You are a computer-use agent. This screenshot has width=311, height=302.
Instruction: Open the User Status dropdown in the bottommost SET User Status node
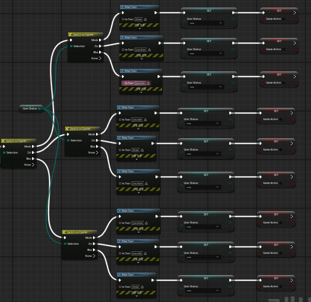pyautogui.click(x=203, y=290)
